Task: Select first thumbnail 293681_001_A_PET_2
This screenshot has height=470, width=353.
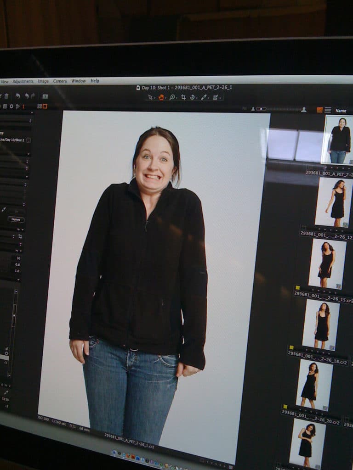Action: [x=337, y=140]
